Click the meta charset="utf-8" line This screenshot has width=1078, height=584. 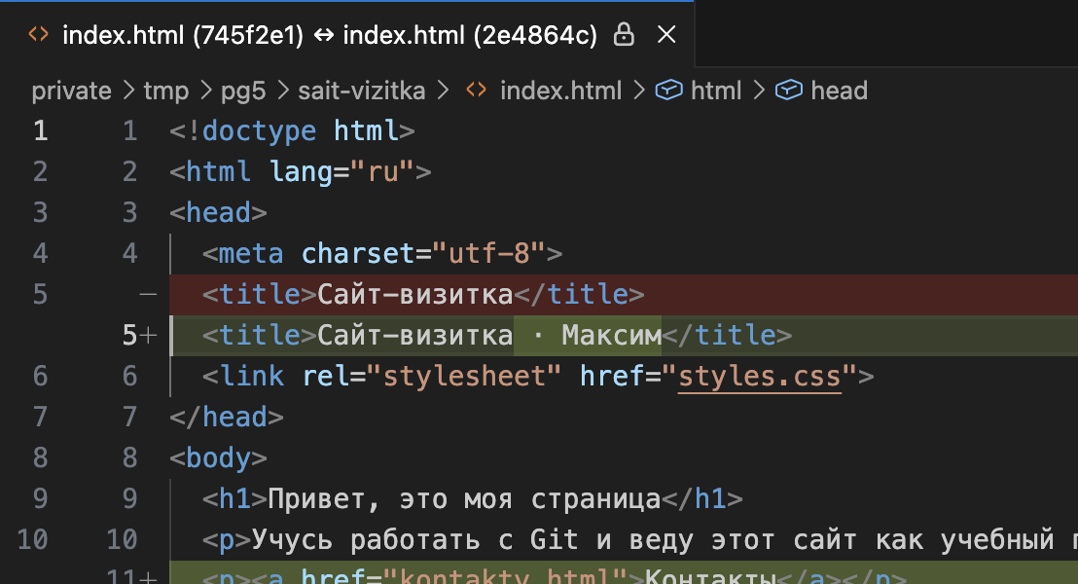(x=382, y=254)
